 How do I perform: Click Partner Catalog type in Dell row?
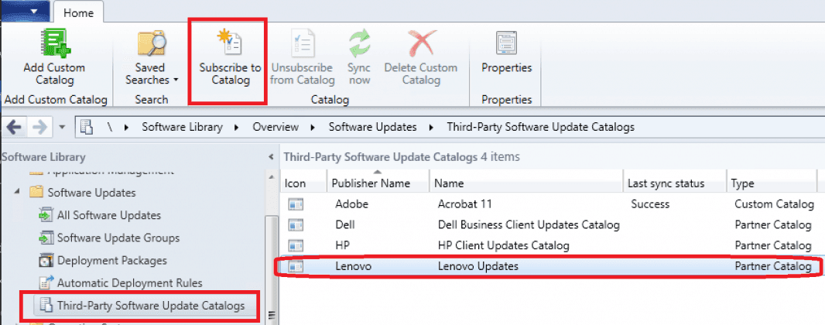coord(773,225)
